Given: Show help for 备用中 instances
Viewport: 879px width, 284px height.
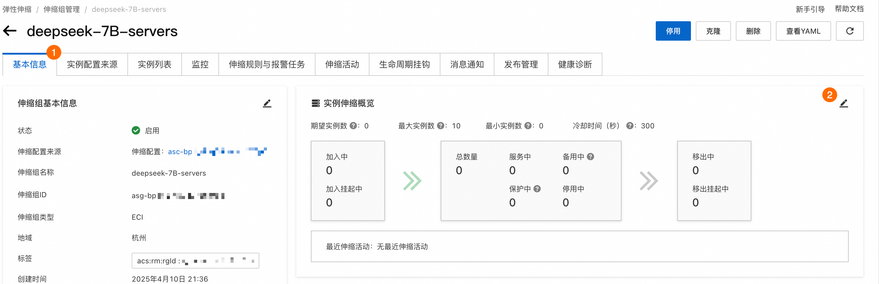Looking at the screenshot, I should click(591, 157).
